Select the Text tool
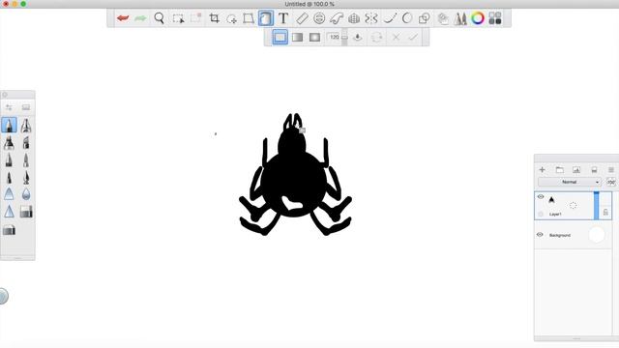The height and width of the screenshot is (348, 619). point(283,18)
